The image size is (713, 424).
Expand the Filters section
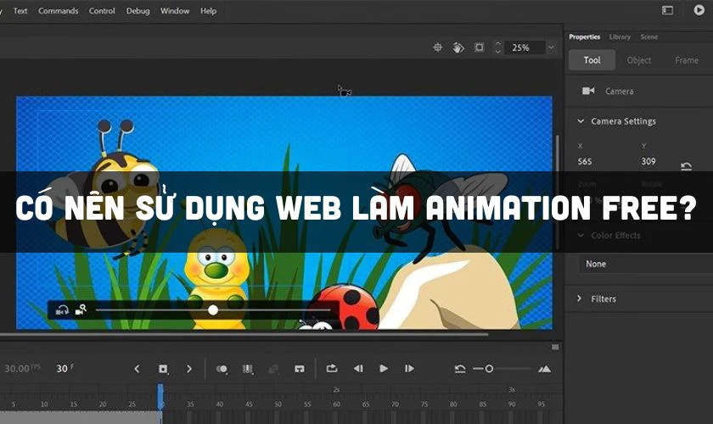tap(579, 298)
